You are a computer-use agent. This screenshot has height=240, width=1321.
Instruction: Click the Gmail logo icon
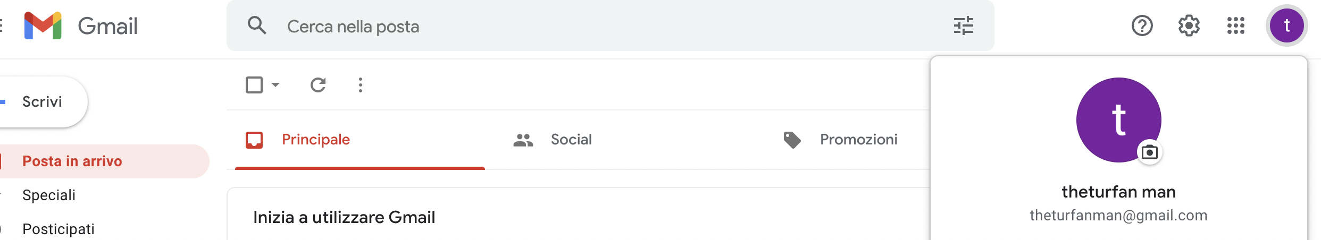(x=43, y=25)
